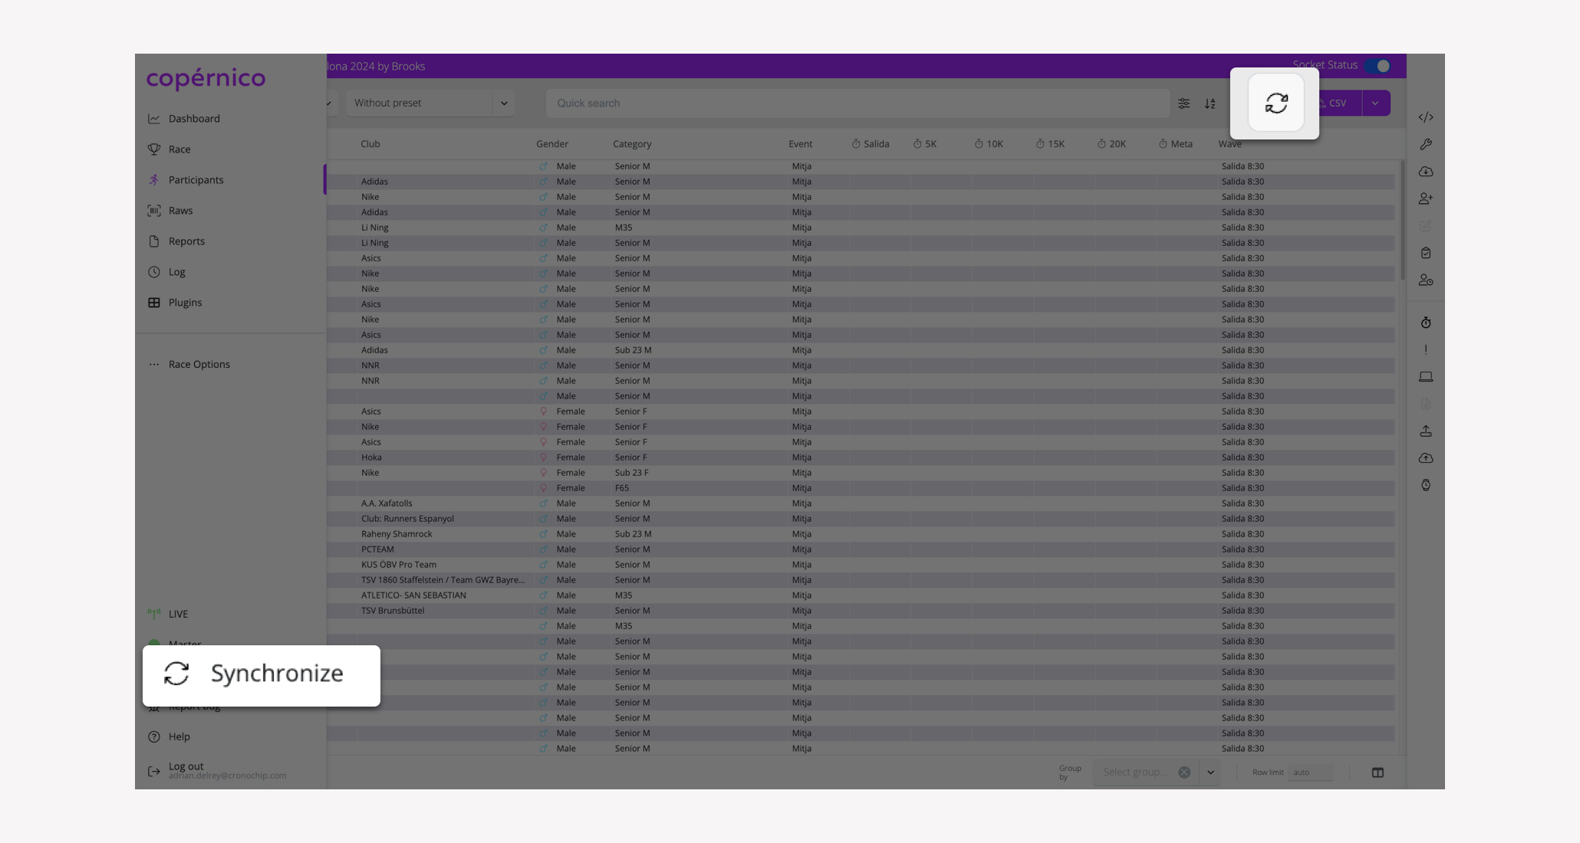
Task: Open the 'Without preset' dropdown
Action: [x=430, y=103]
